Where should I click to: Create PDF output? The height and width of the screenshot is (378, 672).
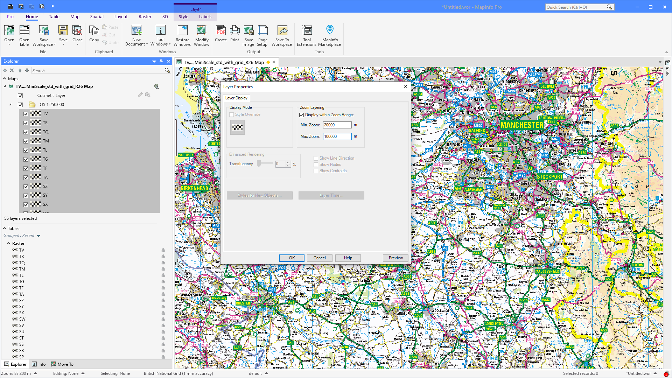tap(221, 34)
